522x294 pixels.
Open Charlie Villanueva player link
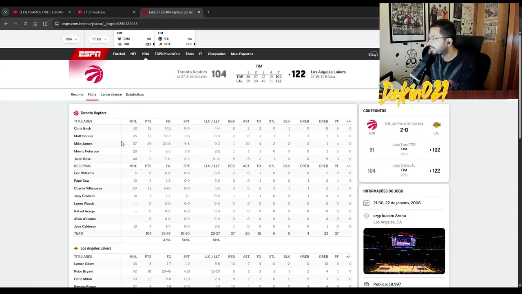click(x=88, y=189)
